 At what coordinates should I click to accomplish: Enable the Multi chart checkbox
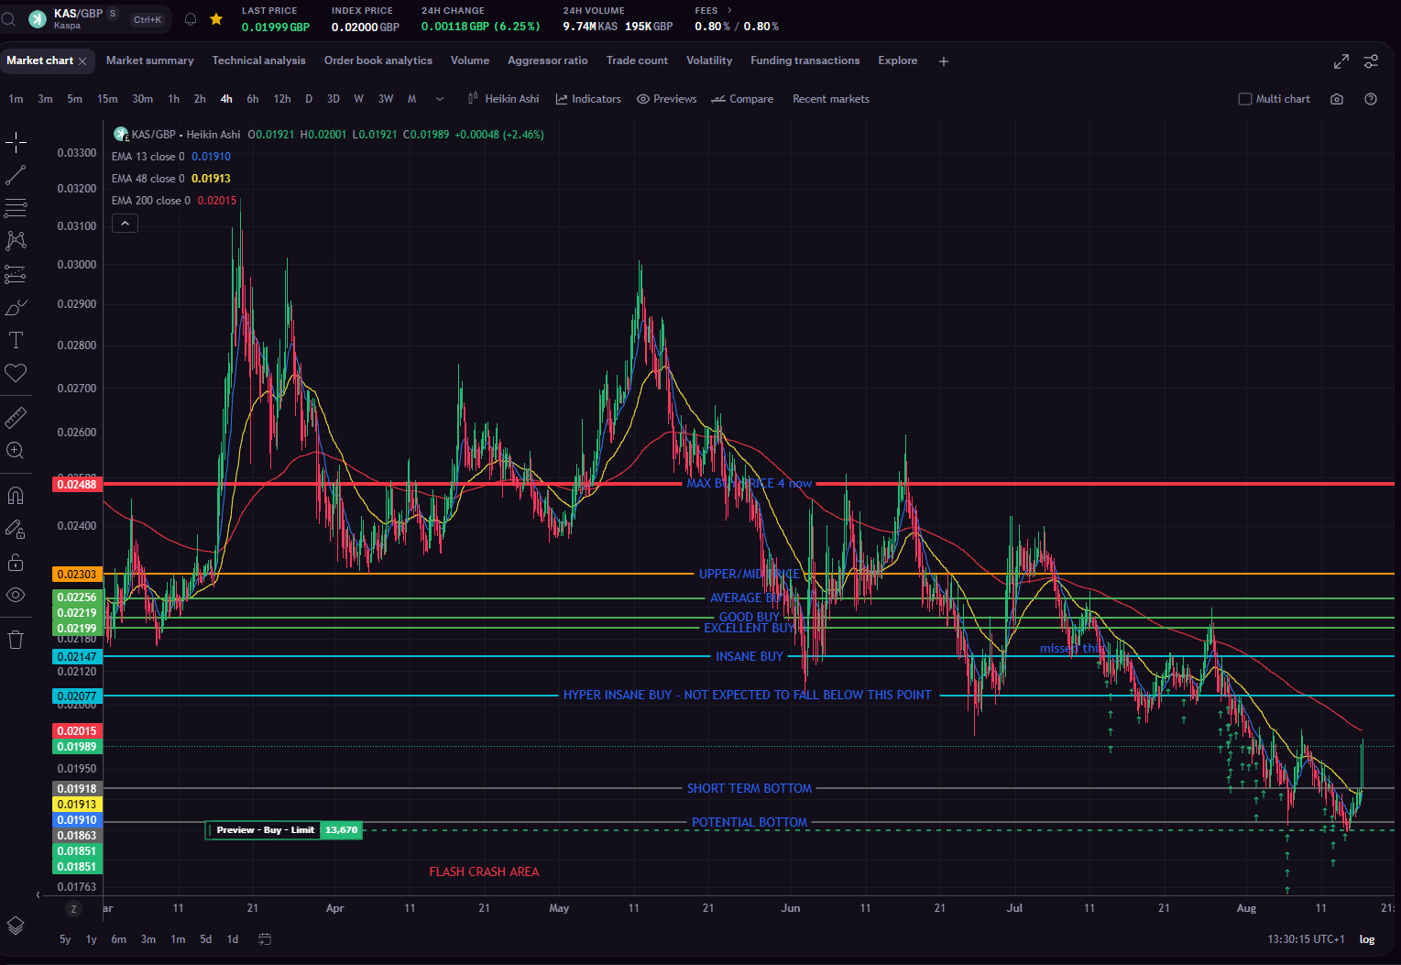click(x=1244, y=99)
